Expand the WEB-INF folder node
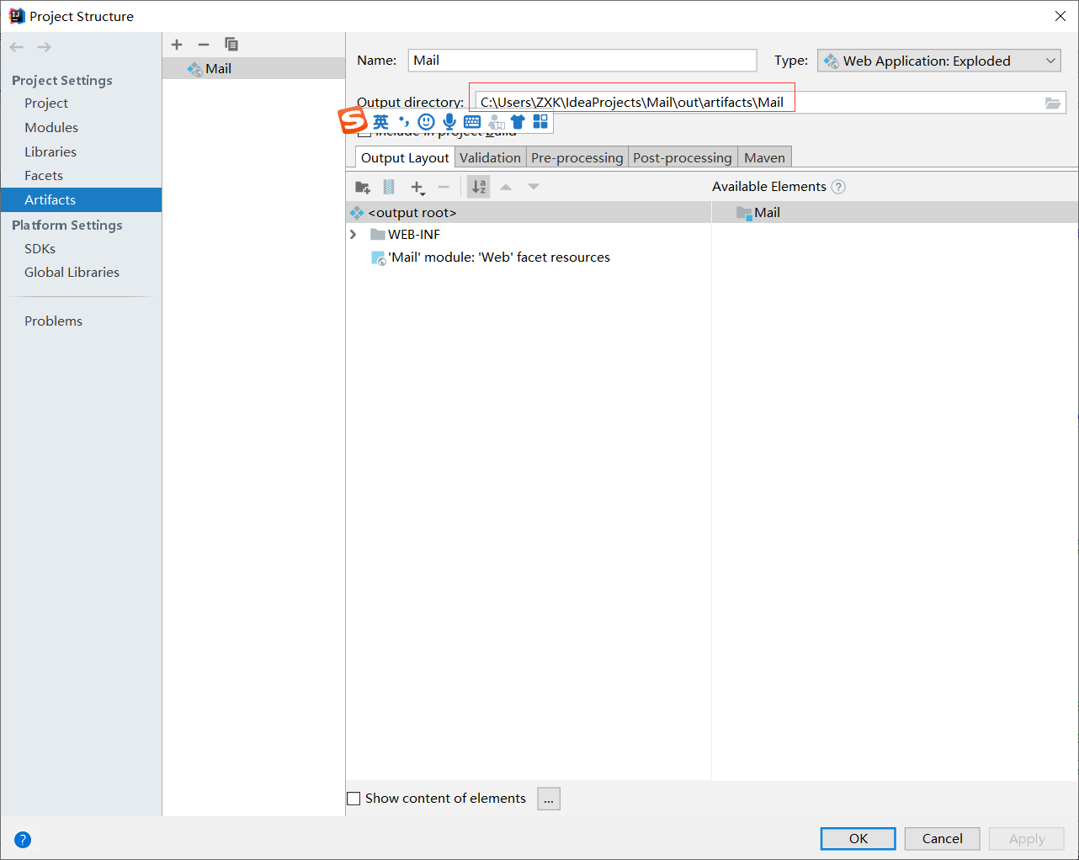The width and height of the screenshot is (1079, 860). (x=353, y=235)
